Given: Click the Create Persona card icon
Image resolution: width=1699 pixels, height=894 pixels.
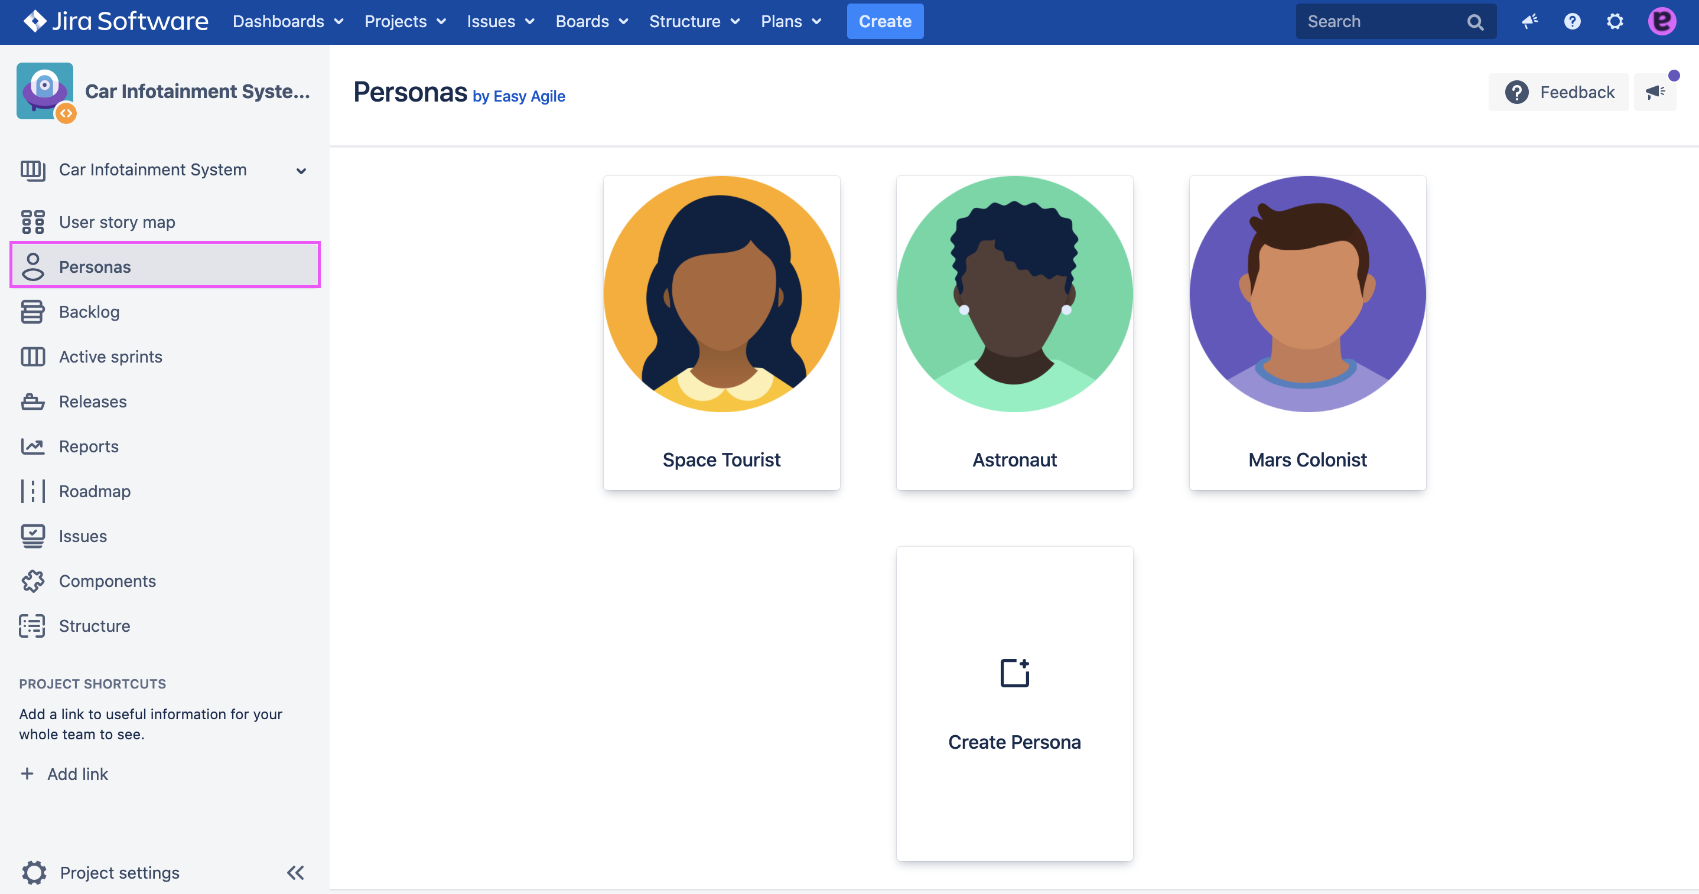Looking at the screenshot, I should [x=1014, y=673].
